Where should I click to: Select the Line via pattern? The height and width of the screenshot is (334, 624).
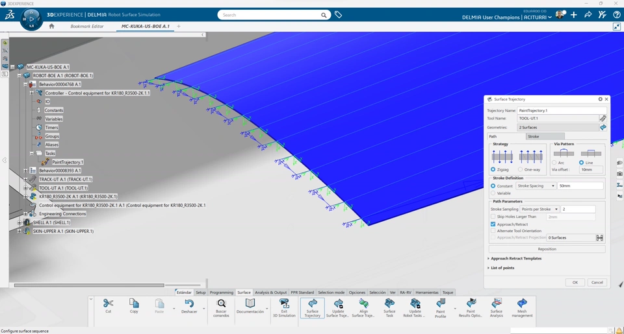581,163
